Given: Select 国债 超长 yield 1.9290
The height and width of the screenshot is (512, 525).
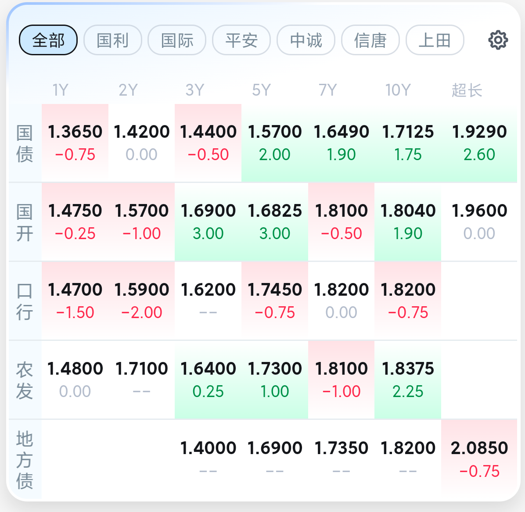Looking at the screenshot, I should point(479,143).
